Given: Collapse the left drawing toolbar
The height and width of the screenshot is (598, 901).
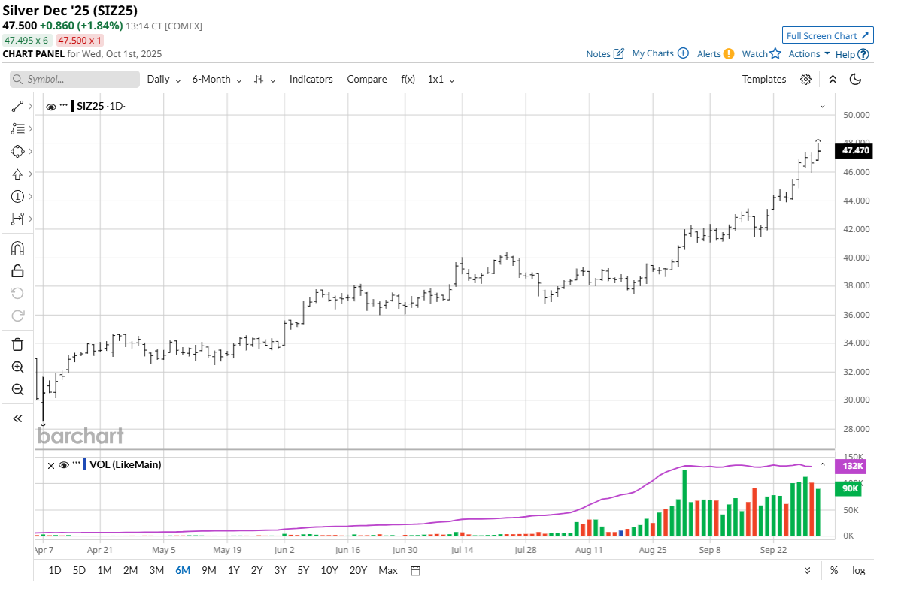Looking at the screenshot, I should click(17, 419).
